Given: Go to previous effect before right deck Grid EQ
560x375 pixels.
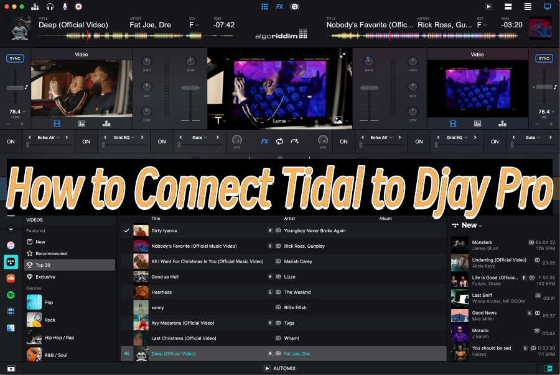Looking at the screenshot, I should [438, 137].
